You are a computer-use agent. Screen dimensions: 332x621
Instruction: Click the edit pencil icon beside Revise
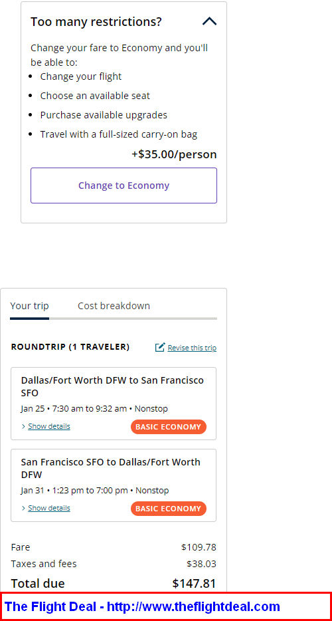pyautogui.click(x=160, y=348)
